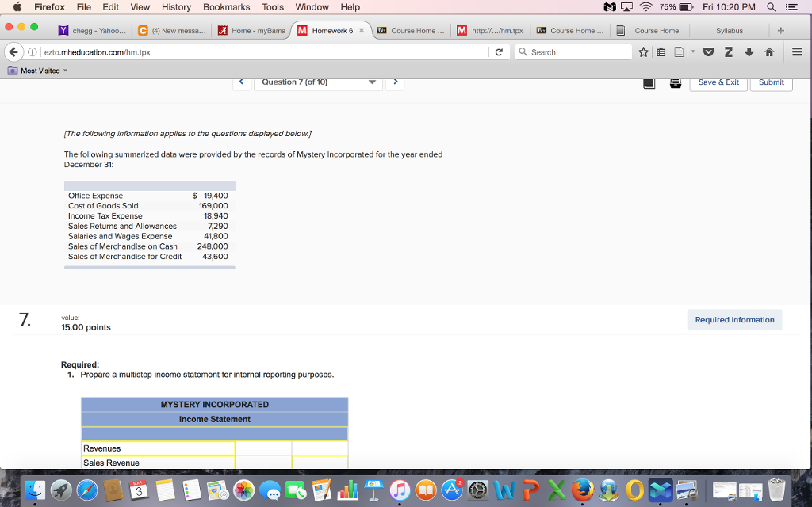812x507 pixels.
Task: Open Zotero with the Z toolbar icon
Action: [x=728, y=51]
